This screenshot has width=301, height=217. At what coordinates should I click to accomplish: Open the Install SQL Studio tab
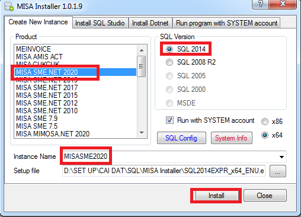[100, 23]
